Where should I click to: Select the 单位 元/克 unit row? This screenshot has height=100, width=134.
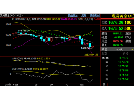pyautogui.click(x=117, y=49)
